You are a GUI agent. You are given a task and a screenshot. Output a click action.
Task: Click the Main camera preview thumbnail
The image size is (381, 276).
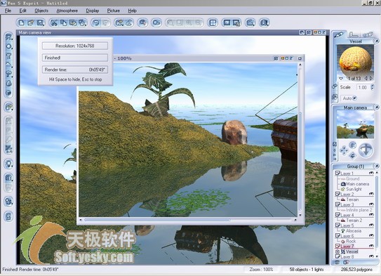point(355,125)
